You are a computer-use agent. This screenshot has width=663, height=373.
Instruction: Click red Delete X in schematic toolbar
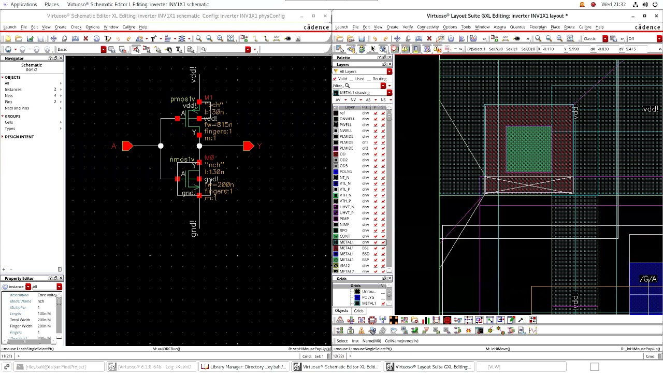86,38
